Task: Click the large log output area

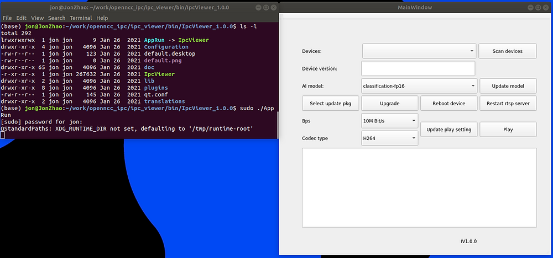Action: tap(419, 187)
